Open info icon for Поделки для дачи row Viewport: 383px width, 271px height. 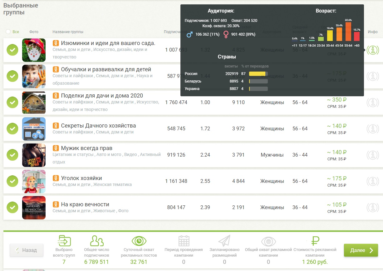[x=373, y=103]
